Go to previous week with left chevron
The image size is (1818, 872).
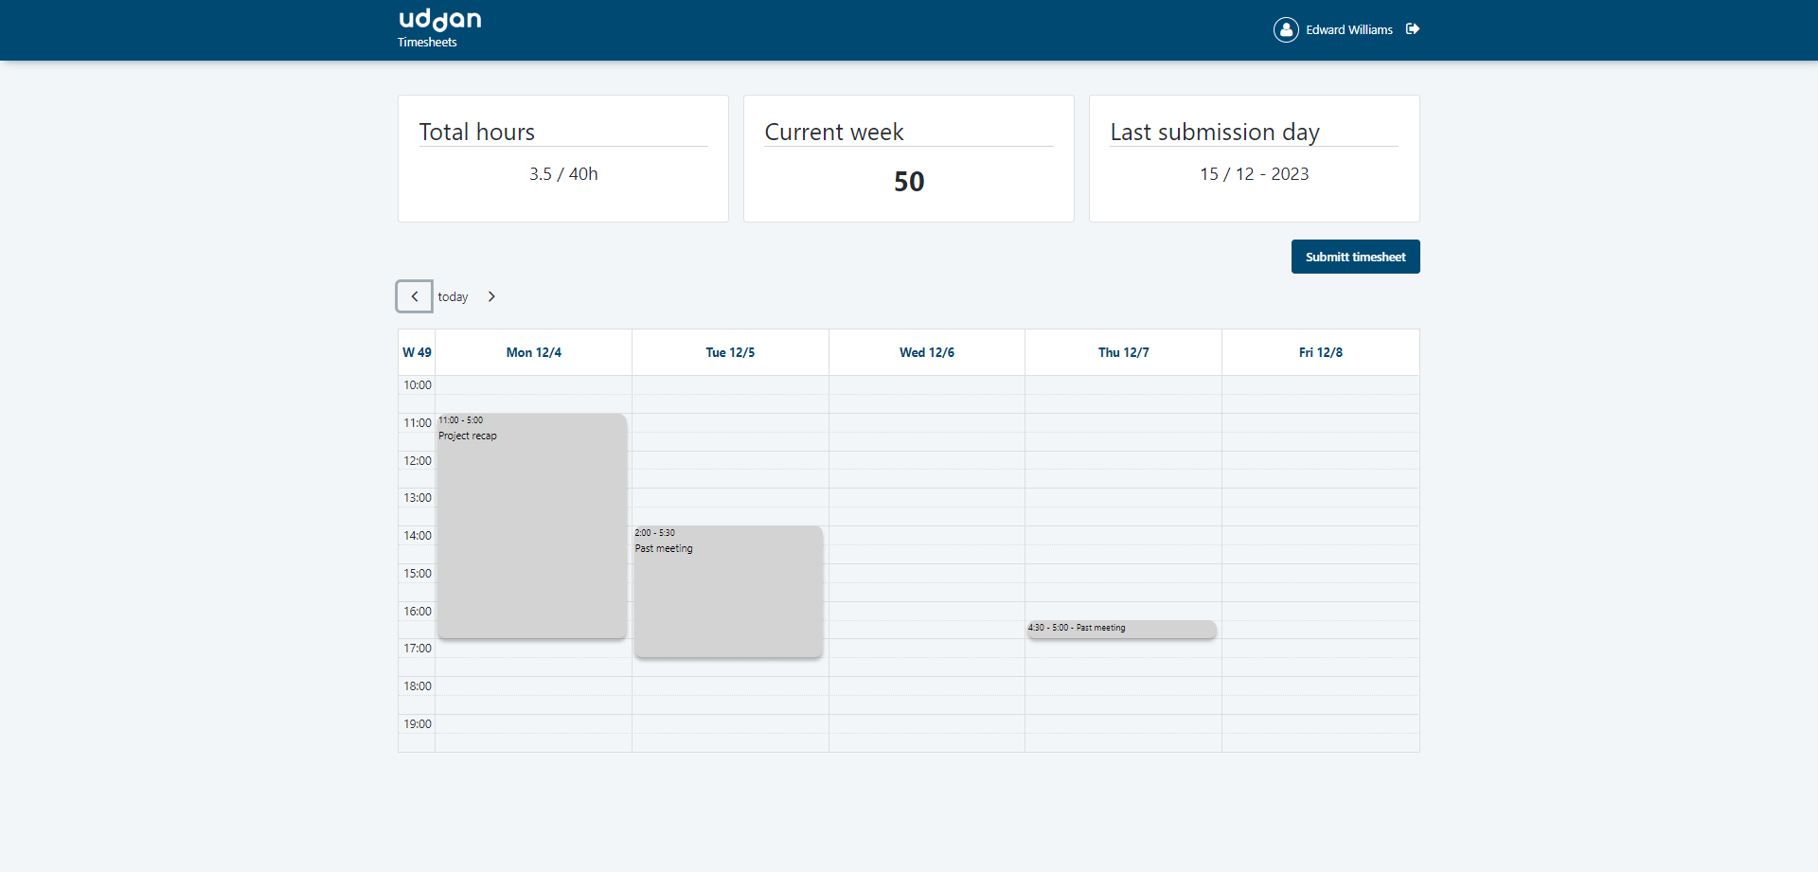tap(415, 296)
